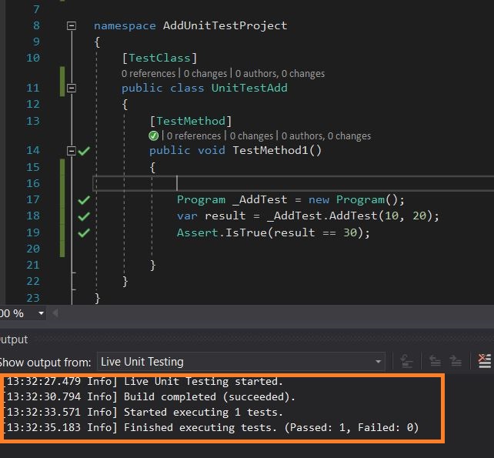Open TestMethod1 CodeLens '0 changes' link
Screen dimensions: 494x458
252,135
